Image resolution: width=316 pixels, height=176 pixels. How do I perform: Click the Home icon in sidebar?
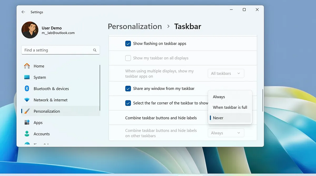pos(27,66)
